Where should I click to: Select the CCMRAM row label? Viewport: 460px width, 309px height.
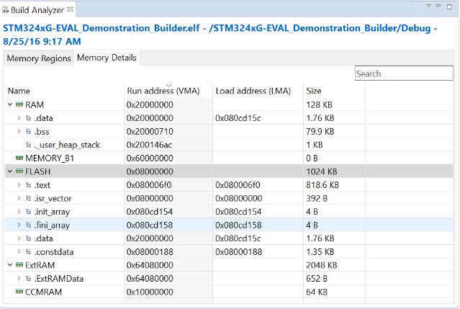[43, 292]
